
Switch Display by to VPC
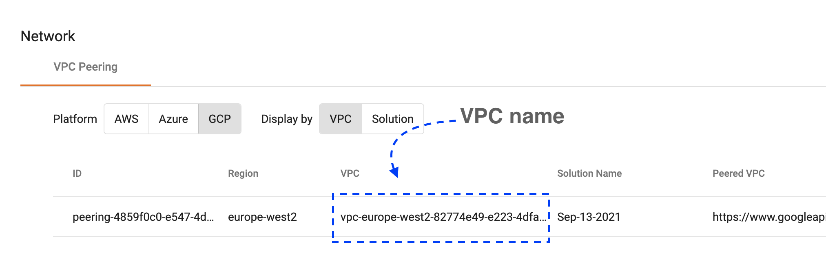pyautogui.click(x=340, y=119)
